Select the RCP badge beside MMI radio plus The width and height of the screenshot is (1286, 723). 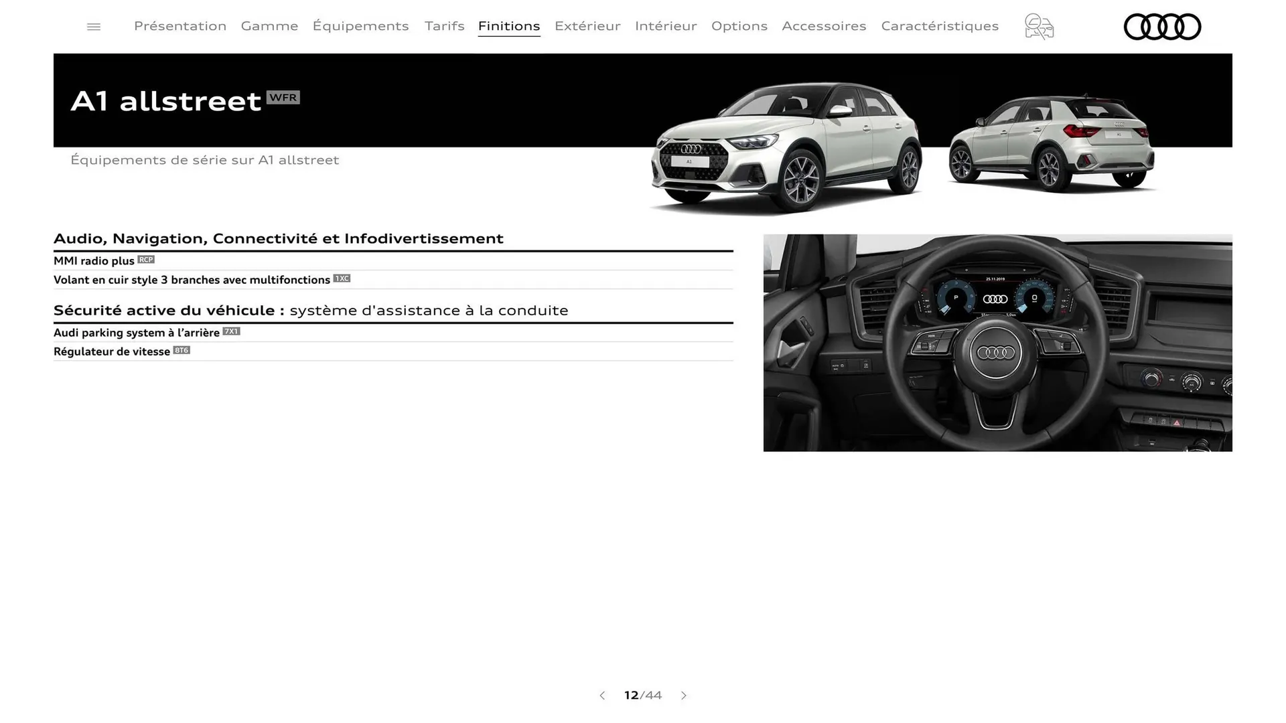tap(146, 260)
